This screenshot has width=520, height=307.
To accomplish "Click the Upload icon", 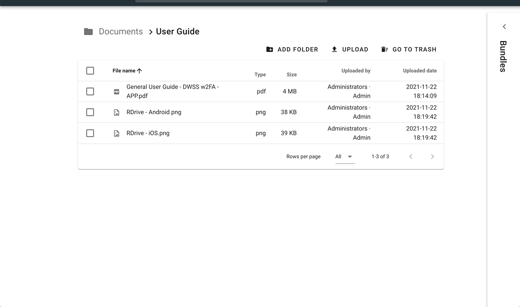I will pos(334,49).
